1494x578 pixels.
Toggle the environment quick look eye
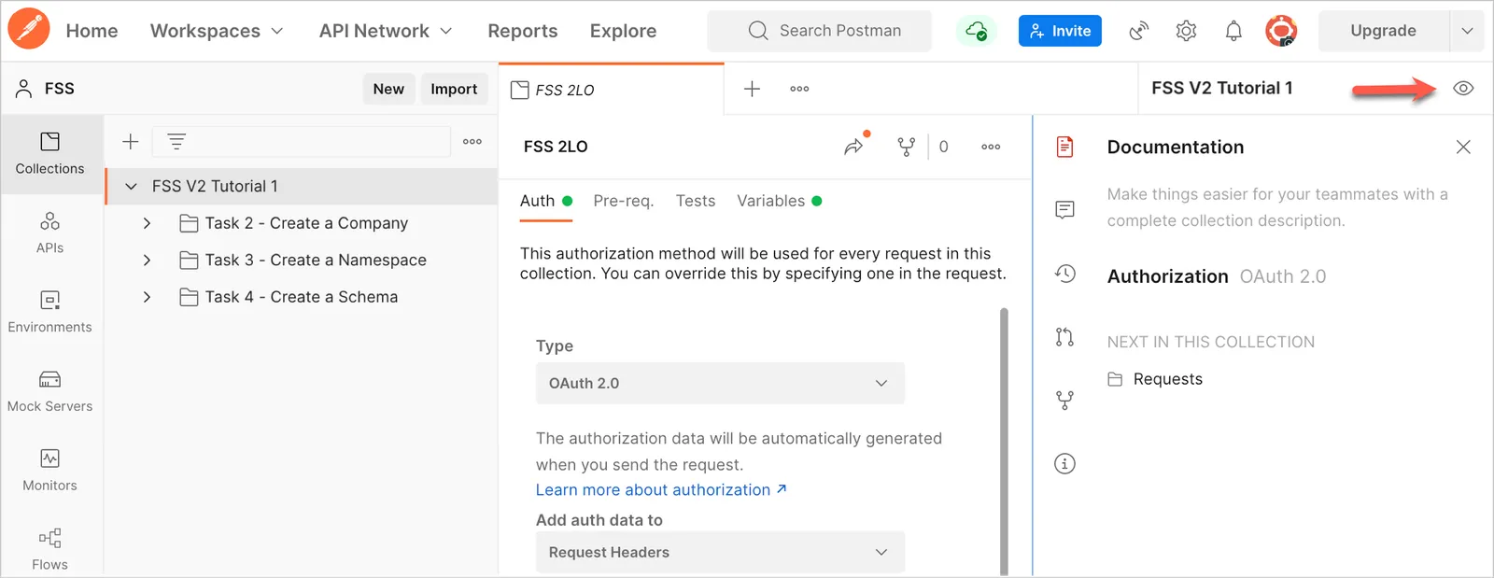(x=1463, y=89)
